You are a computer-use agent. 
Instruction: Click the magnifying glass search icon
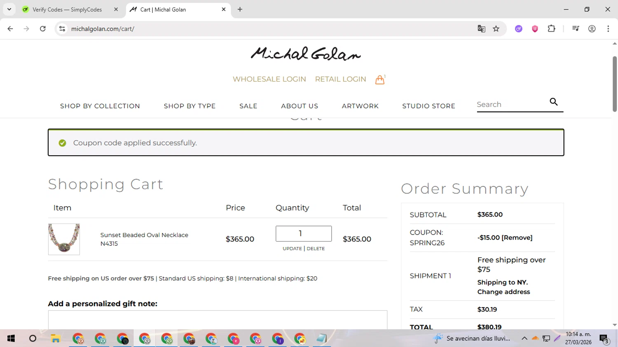tap(554, 102)
